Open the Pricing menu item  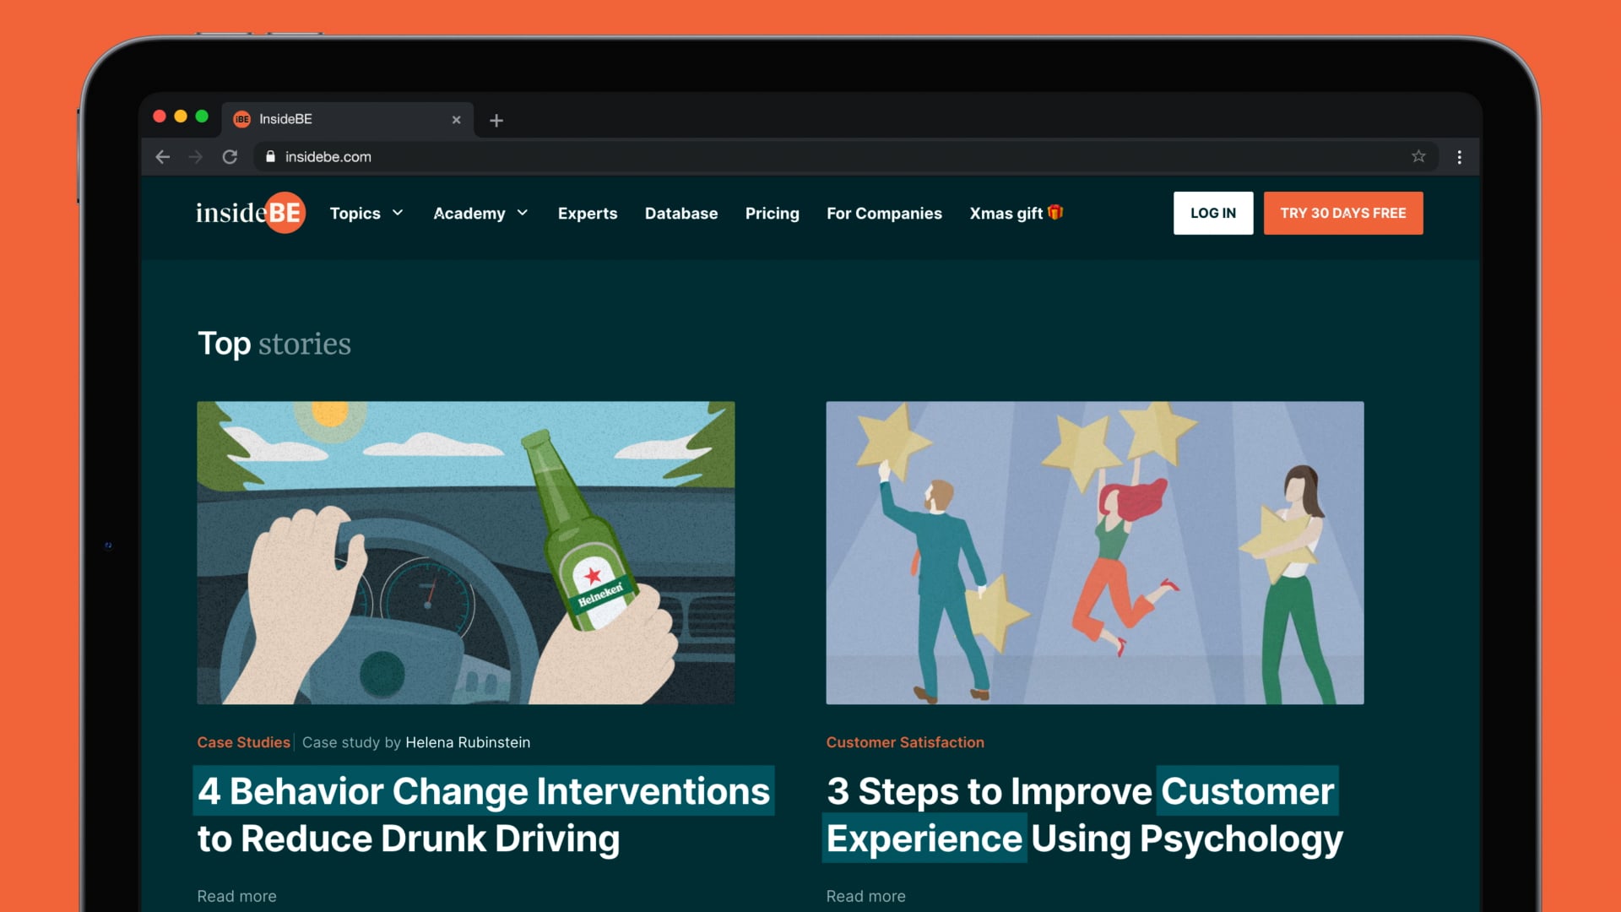[772, 214]
